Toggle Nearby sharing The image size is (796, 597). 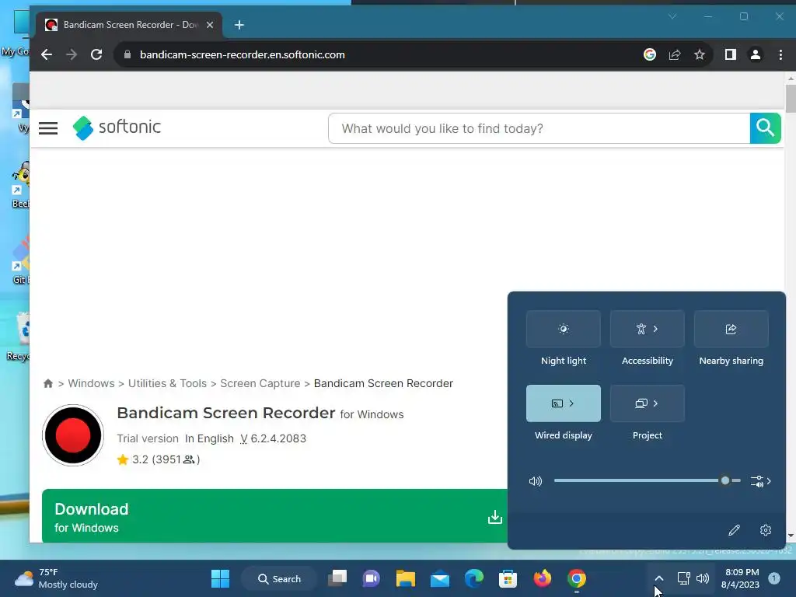pos(731,329)
